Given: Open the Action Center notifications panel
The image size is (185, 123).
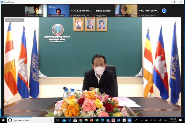Looking at the screenshot, I should [182, 120].
